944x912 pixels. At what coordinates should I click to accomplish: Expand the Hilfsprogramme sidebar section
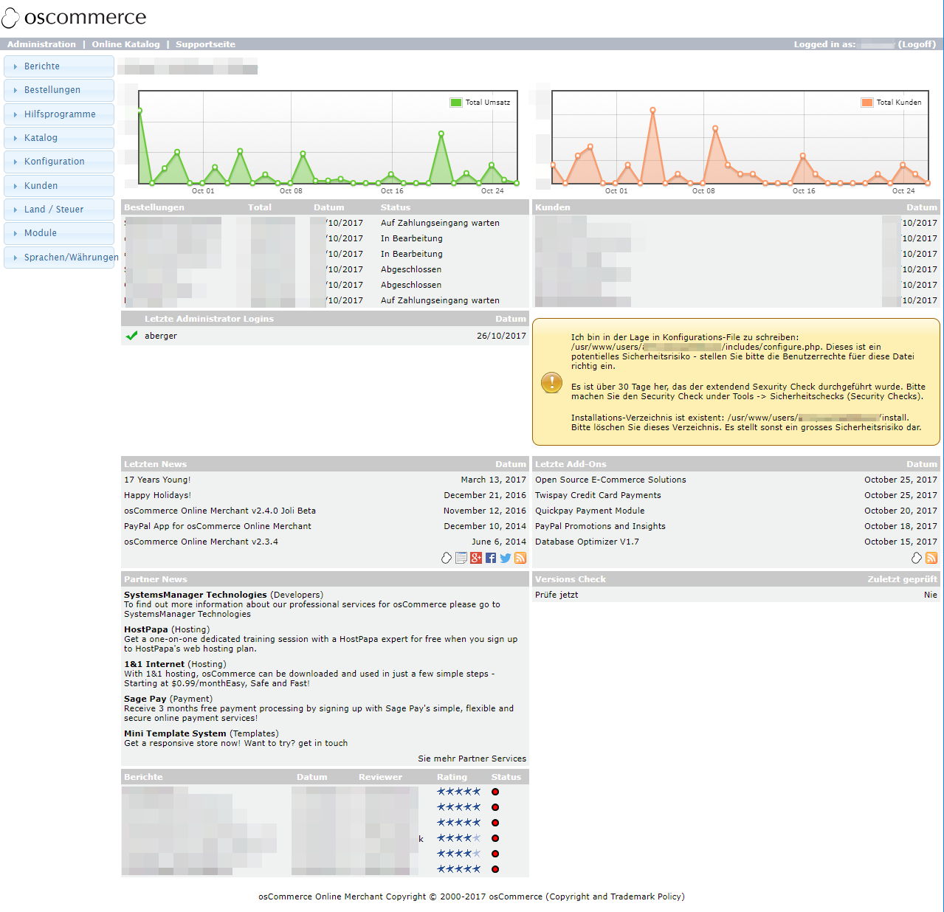click(59, 114)
